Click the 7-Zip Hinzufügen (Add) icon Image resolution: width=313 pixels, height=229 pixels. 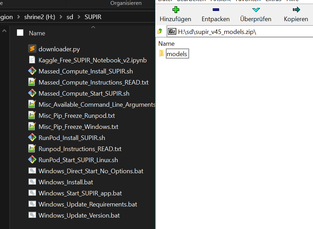[176, 9]
